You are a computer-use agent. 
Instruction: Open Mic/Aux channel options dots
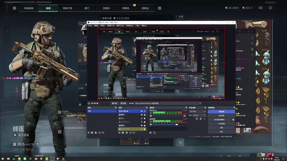coord(151,113)
